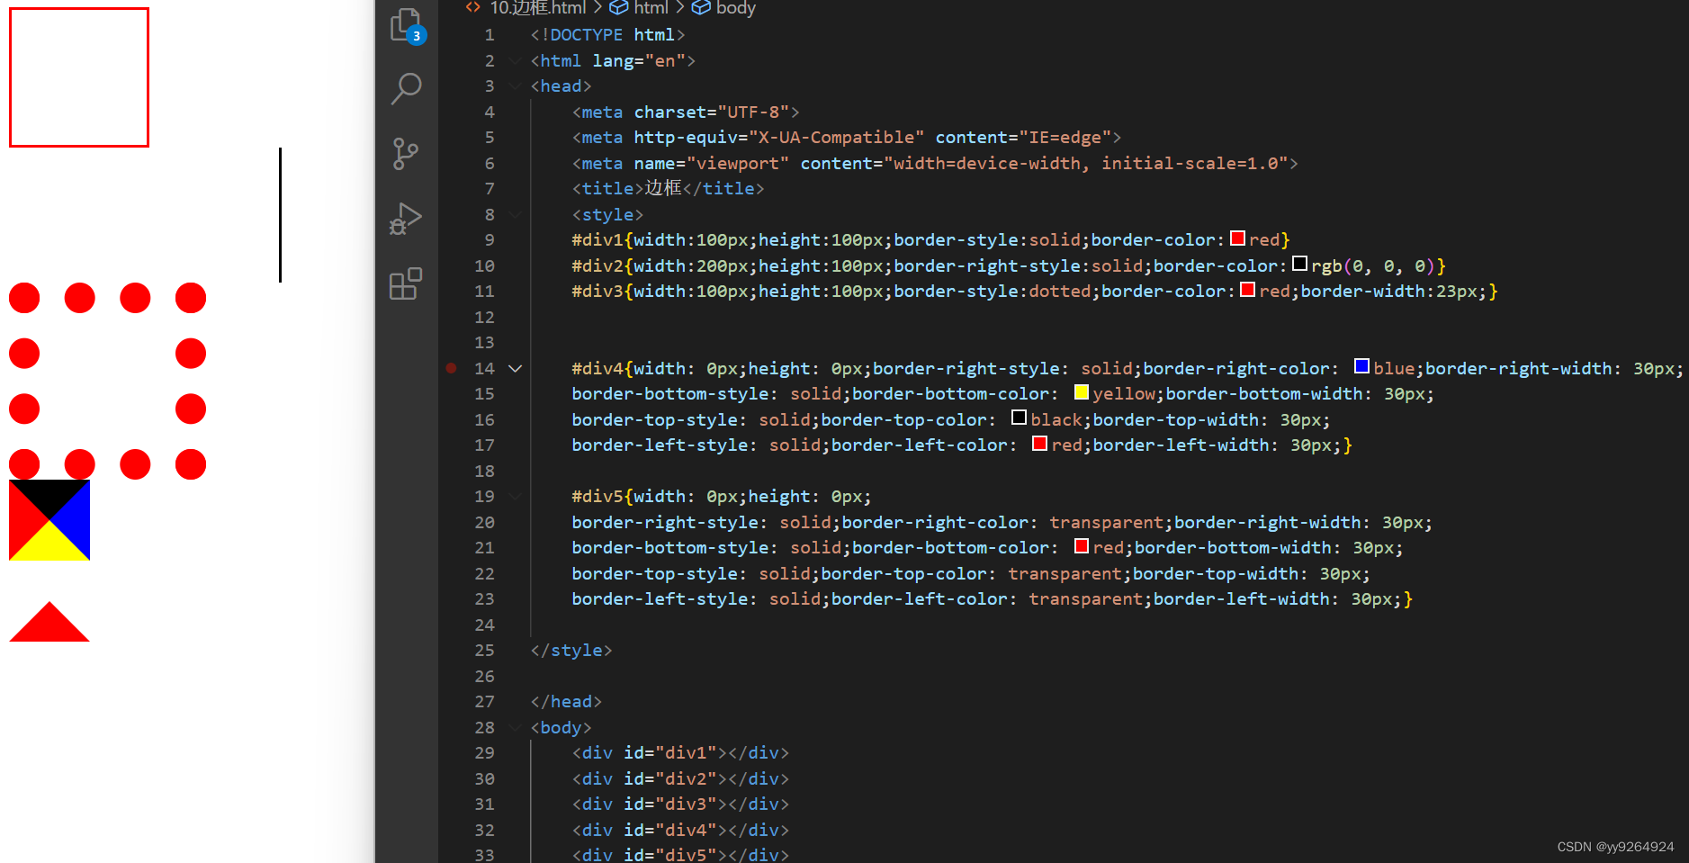Screen dimensions: 1689x863
Task: Click line number 25 in the gutter
Action: pyautogui.click(x=484, y=650)
